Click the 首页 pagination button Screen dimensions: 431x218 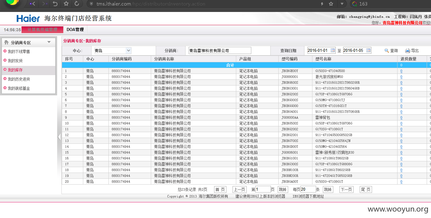(220, 189)
